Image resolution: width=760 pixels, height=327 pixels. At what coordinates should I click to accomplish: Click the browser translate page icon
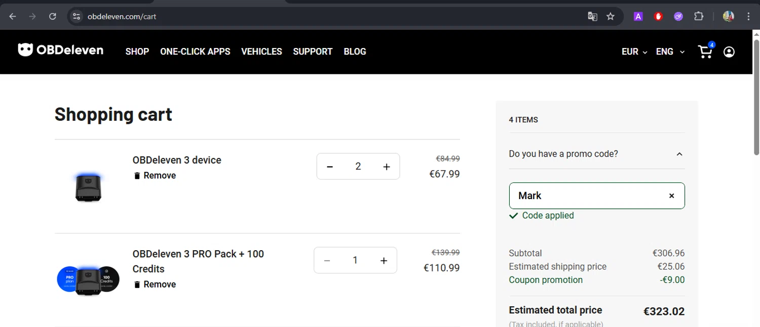592,17
